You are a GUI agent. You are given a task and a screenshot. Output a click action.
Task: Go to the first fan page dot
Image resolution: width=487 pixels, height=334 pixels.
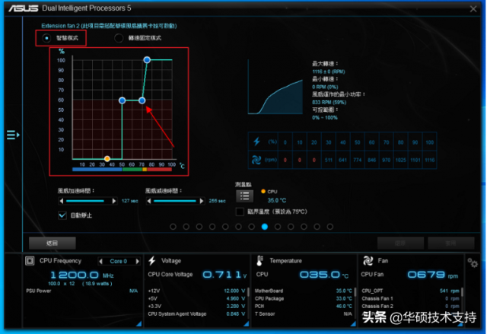point(173,227)
